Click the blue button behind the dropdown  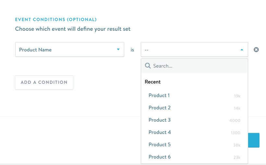pyautogui.click(x=254, y=140)
